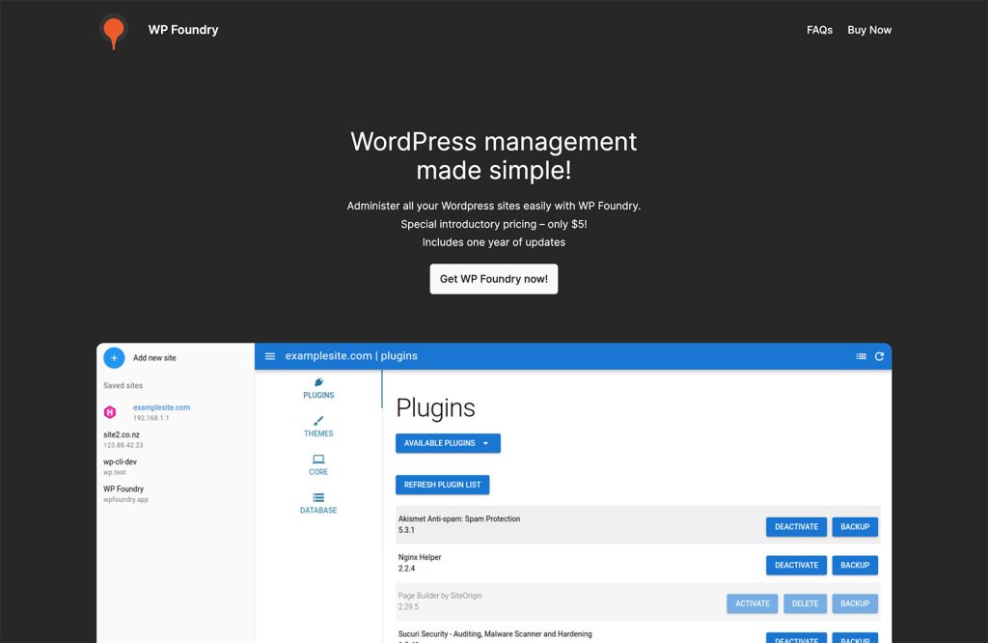Click the Plugins heading
Screen dimensions: 988x643
tap(435, 408)
